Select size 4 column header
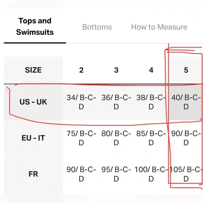 click(x=151, y=70)
